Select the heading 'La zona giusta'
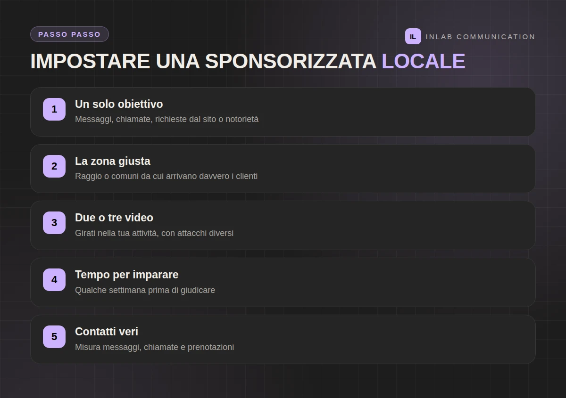 [113, 161]
